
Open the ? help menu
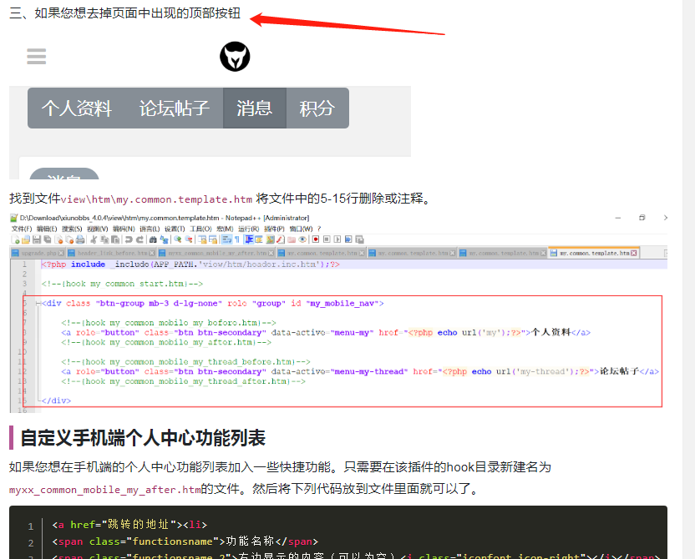(x=319, y=229)
